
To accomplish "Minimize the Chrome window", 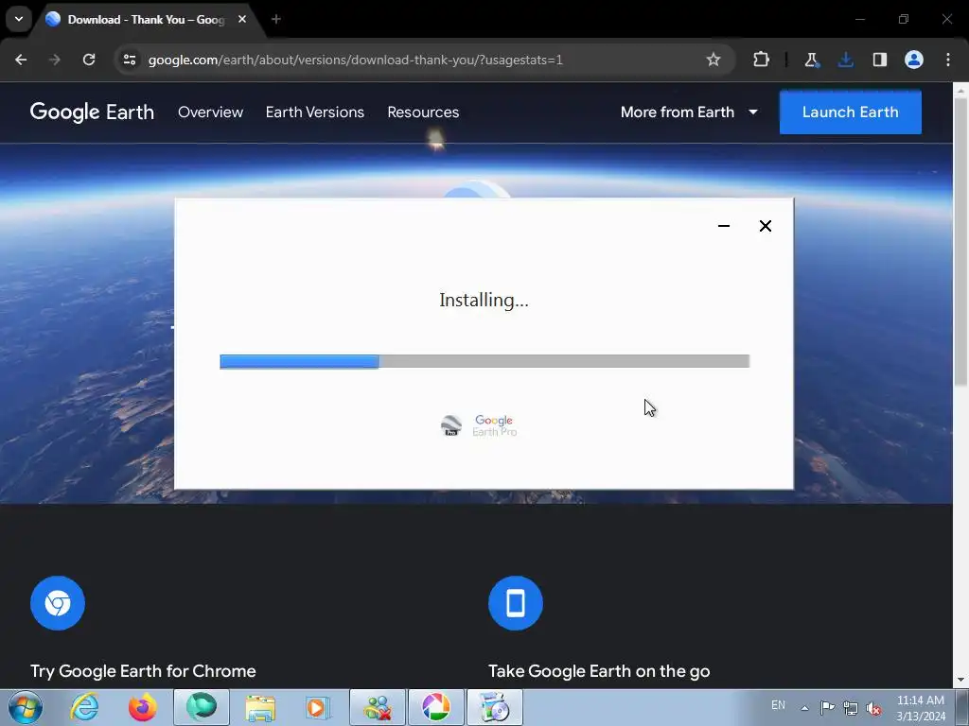I will click(x=859, y=19).
